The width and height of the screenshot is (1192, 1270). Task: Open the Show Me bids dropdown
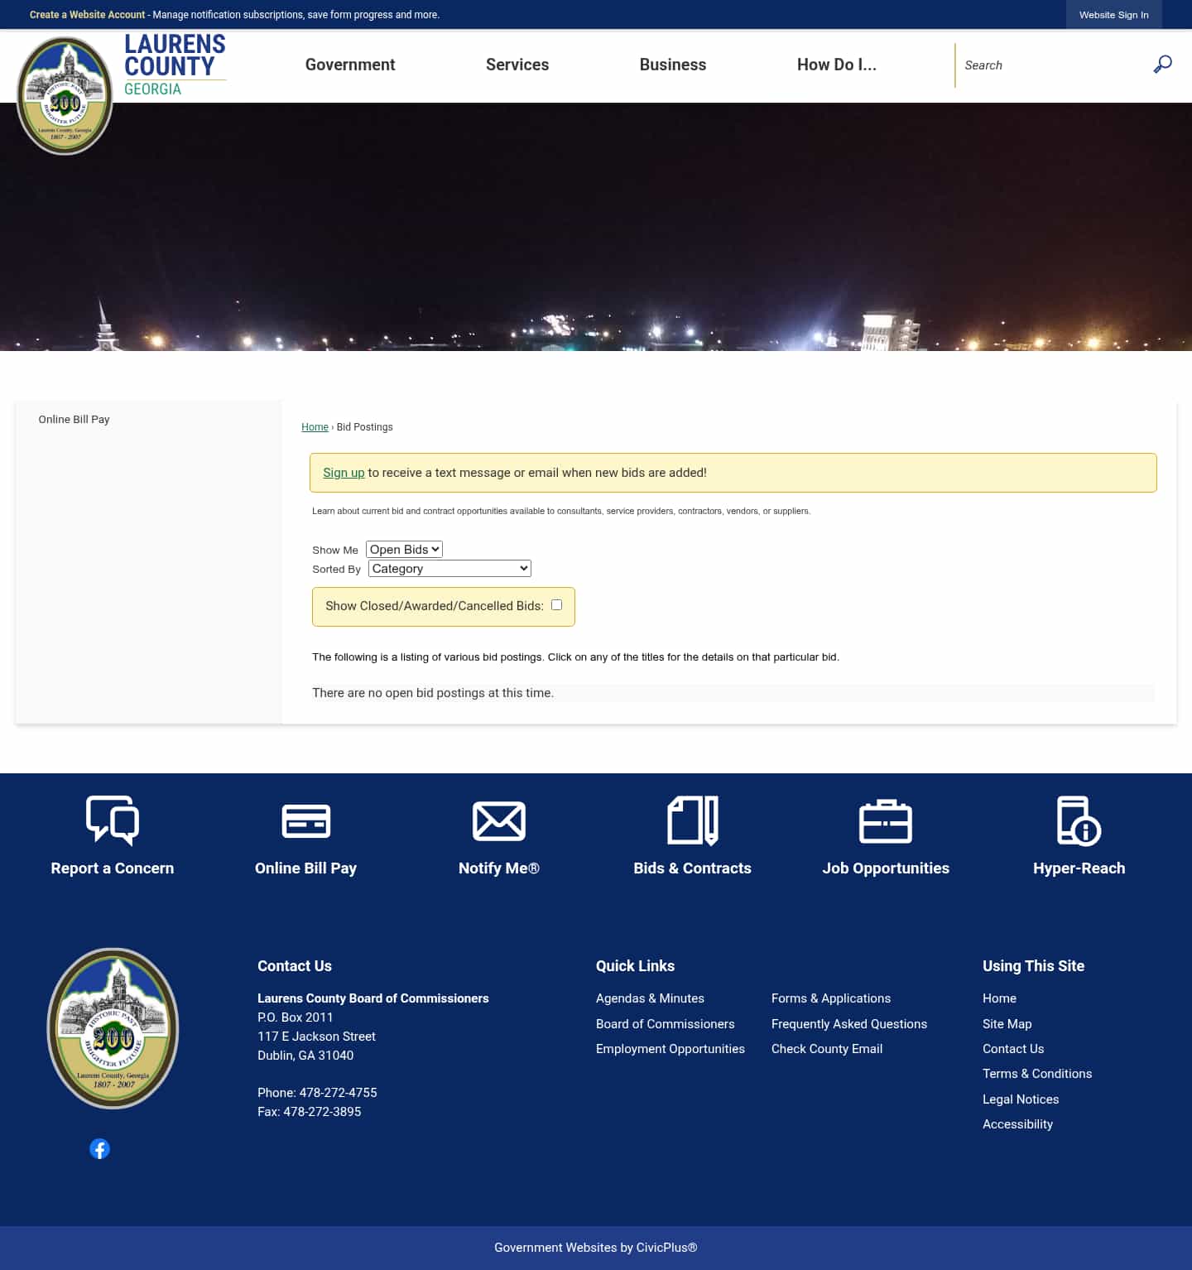(403, 549)
